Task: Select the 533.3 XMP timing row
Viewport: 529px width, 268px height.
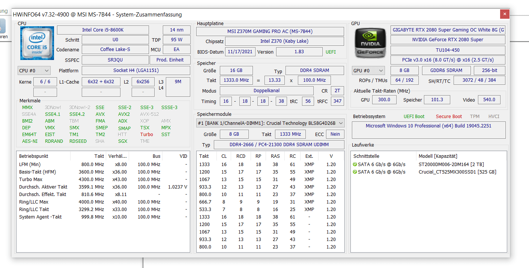Action: [x=270, y=210]
